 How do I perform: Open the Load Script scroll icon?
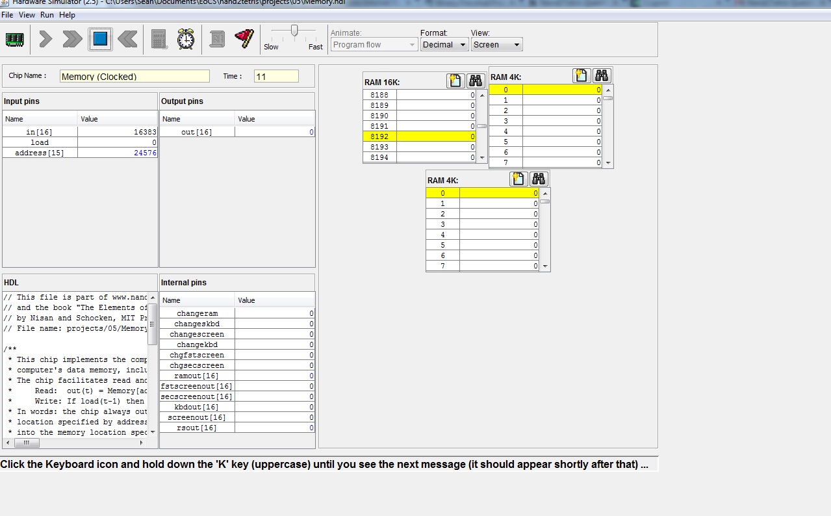point(217,40)
